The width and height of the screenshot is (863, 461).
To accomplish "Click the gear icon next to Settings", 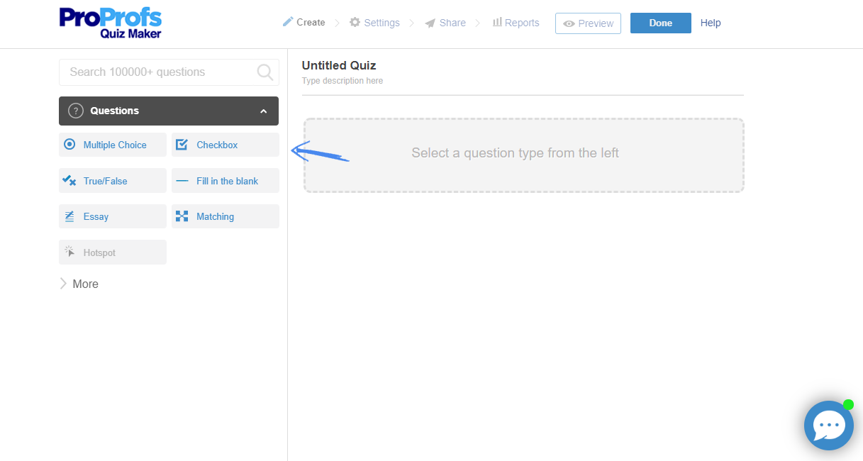I will pyautogui.click(x=355, y=23).
